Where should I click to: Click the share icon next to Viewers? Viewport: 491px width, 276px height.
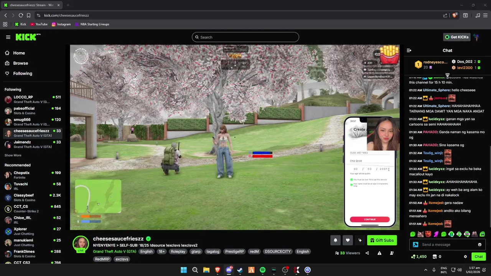367,253
